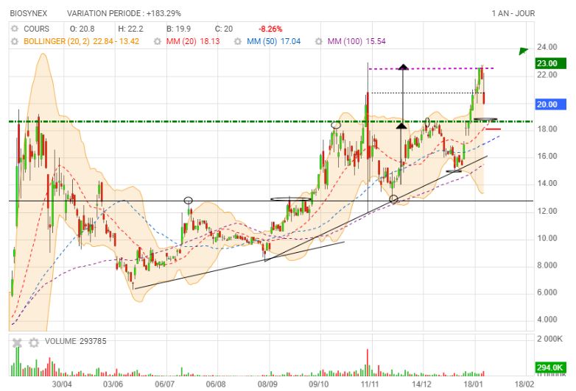Click the 11/11 date axis label

point(370,384)
